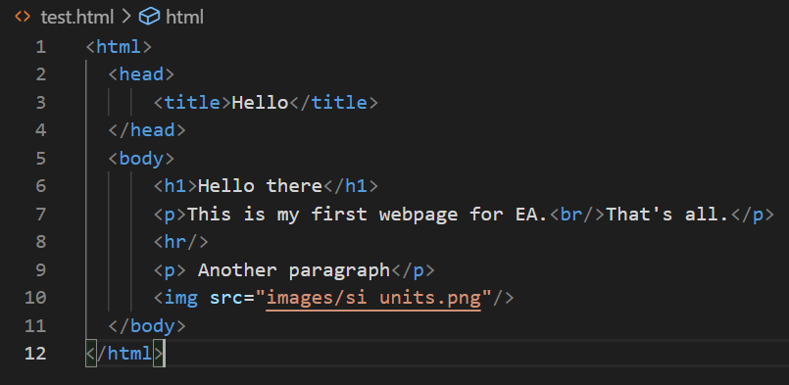
Task: Click line number 10 in the gutter
Action: (x=35, y=299)
